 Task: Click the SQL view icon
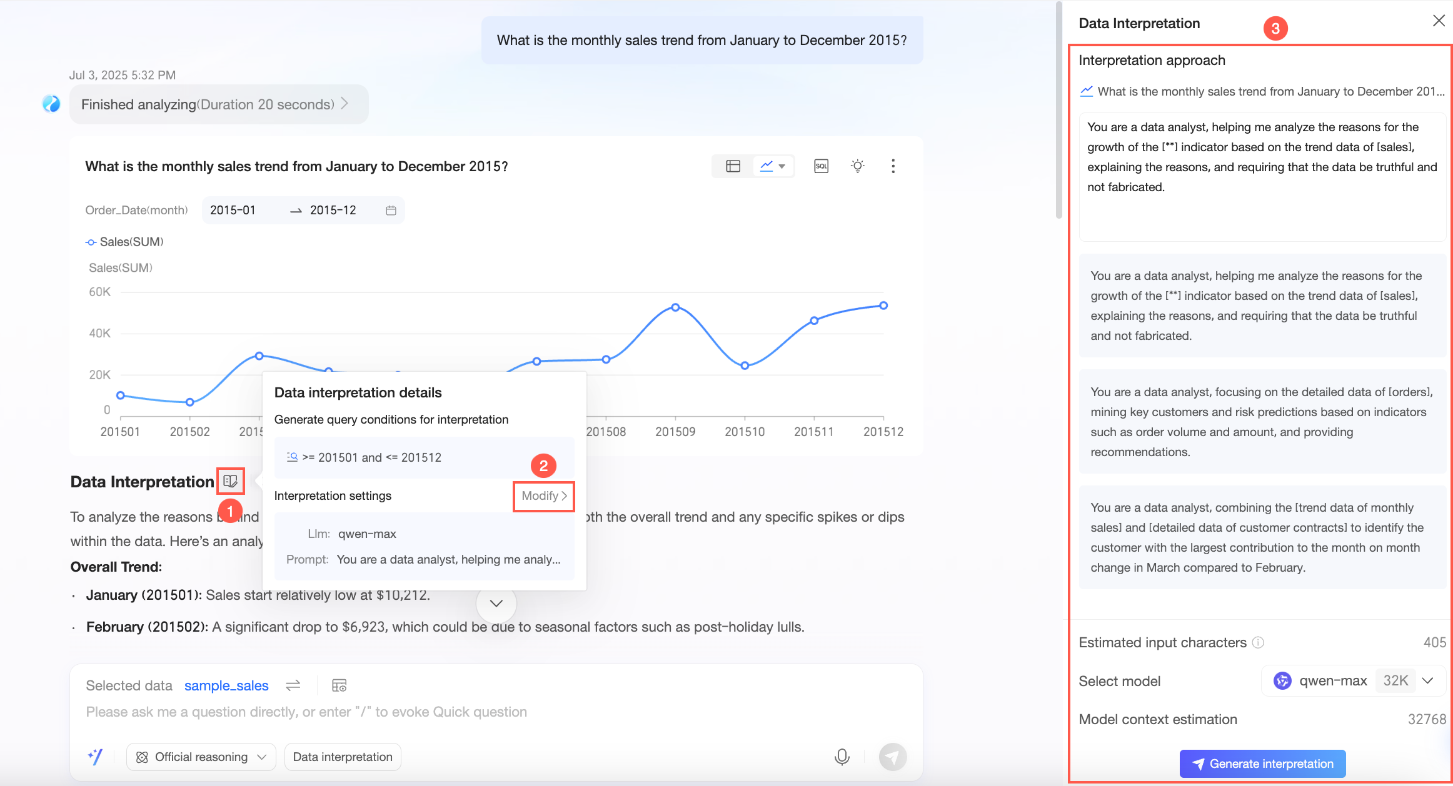(x=821, y=166)
